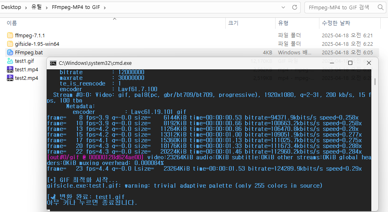Close the cmd.exe window
388x212 pixels.
point(369,63)
